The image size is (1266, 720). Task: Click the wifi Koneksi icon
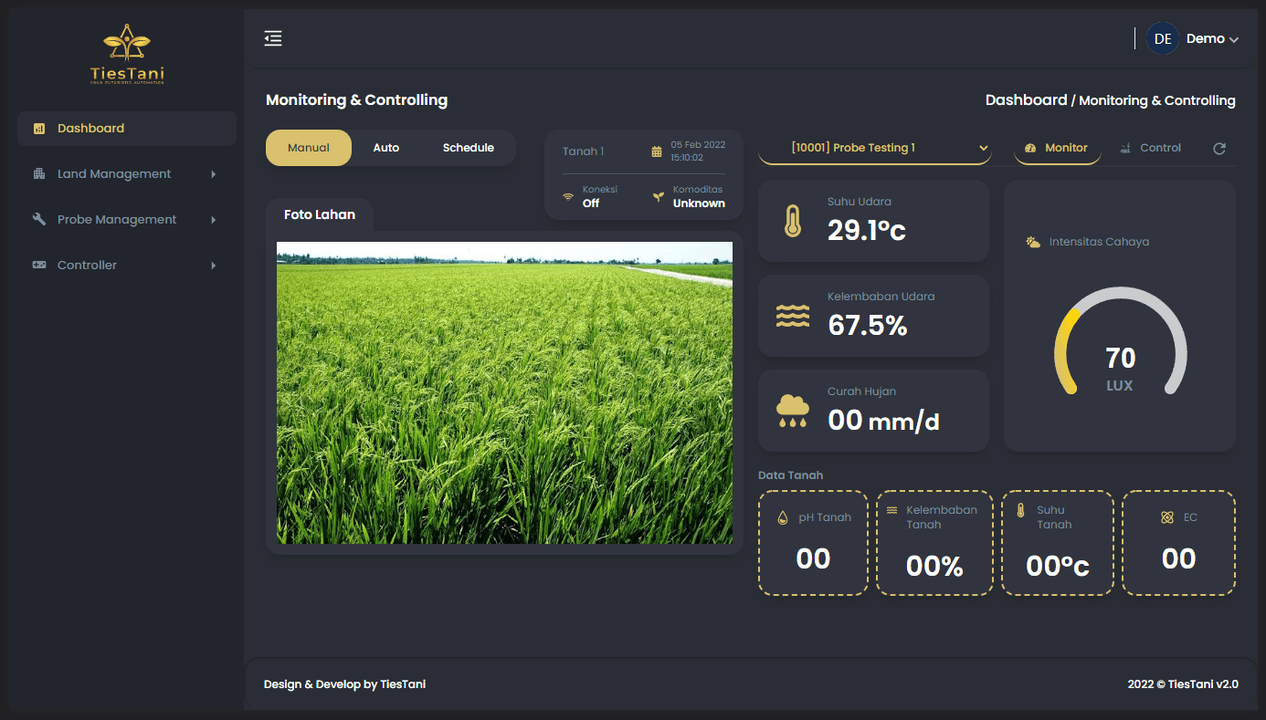pos(568,196)
